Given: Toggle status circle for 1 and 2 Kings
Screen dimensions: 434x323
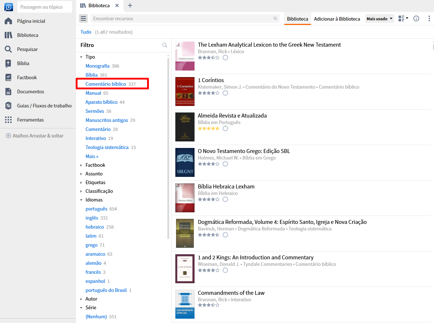Looking at the screenshot, I should coord(225,270).
